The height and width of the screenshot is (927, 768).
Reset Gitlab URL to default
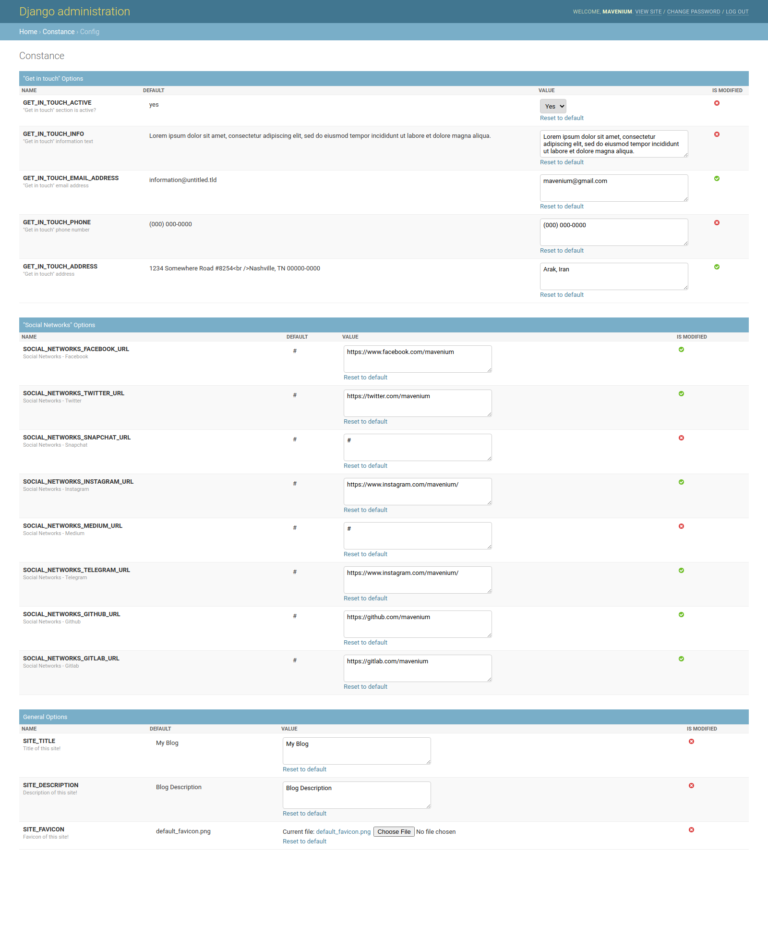[365, 687]
